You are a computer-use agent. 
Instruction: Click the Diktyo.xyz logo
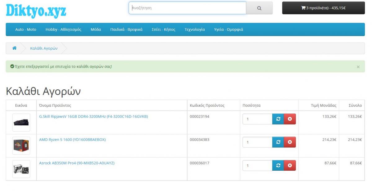(36, 10)
